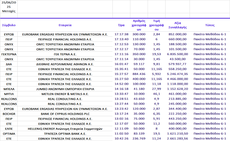
Task: Click the time cell 17:17:38
Action: coord(121,34)
